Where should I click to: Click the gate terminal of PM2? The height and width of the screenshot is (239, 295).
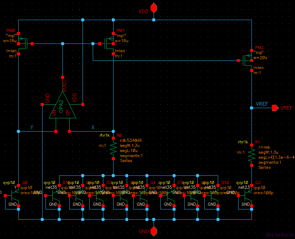pyautogui.click(x=238, y=61)
